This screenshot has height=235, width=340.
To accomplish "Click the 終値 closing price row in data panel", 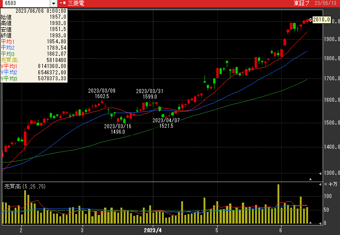I will click(7, 35).
